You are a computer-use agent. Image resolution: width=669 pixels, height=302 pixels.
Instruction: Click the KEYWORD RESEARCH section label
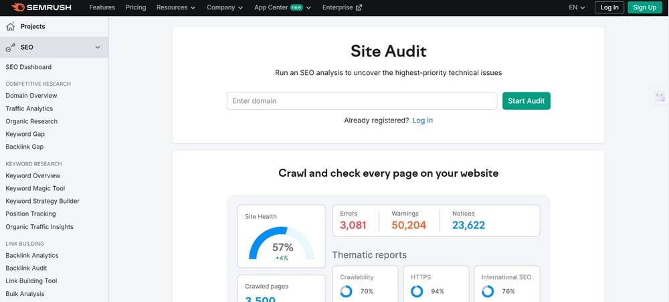point(33,164)
